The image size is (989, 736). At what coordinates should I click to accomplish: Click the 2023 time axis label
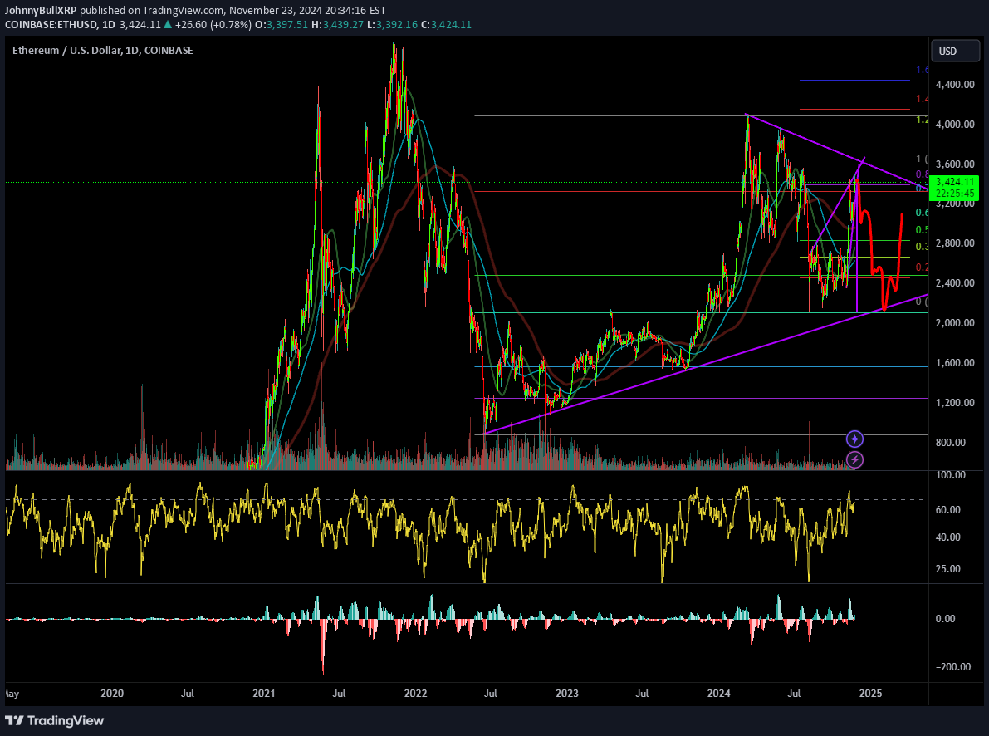point(567,693)
